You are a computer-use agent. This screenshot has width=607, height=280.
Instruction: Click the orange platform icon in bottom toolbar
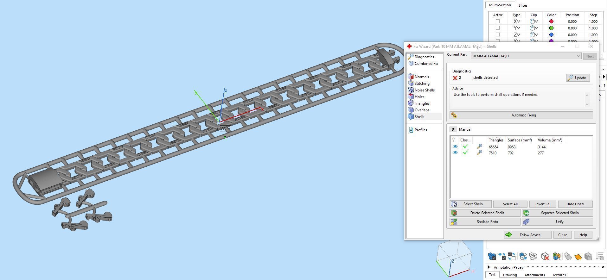(x=578, y=257)
